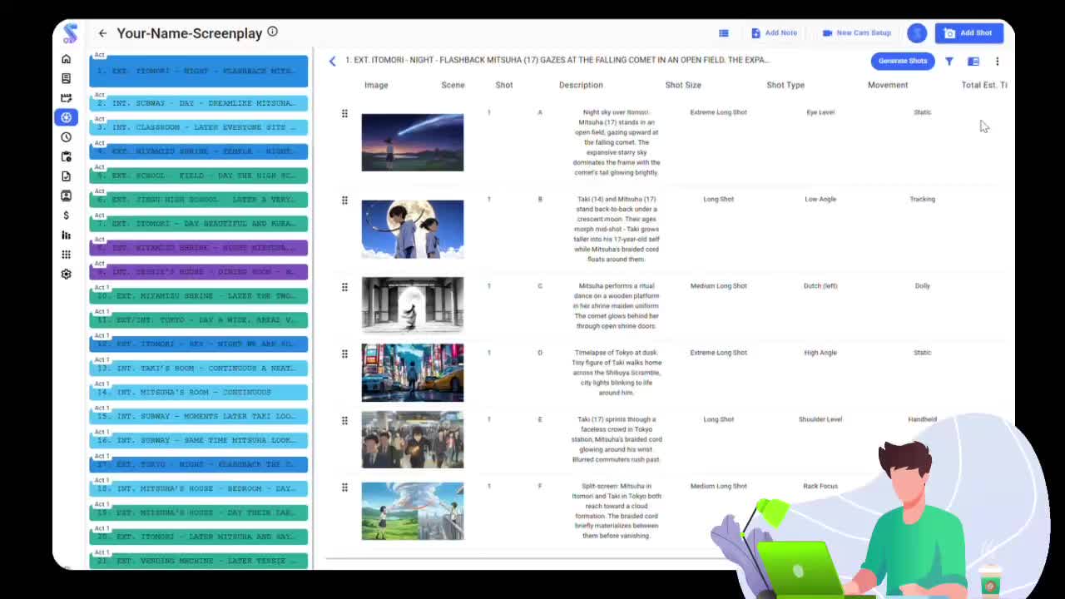Viewport: 1065px width, 599px height.
Task: Go to previous scene using chevron left
Action: tap(332, 61)
